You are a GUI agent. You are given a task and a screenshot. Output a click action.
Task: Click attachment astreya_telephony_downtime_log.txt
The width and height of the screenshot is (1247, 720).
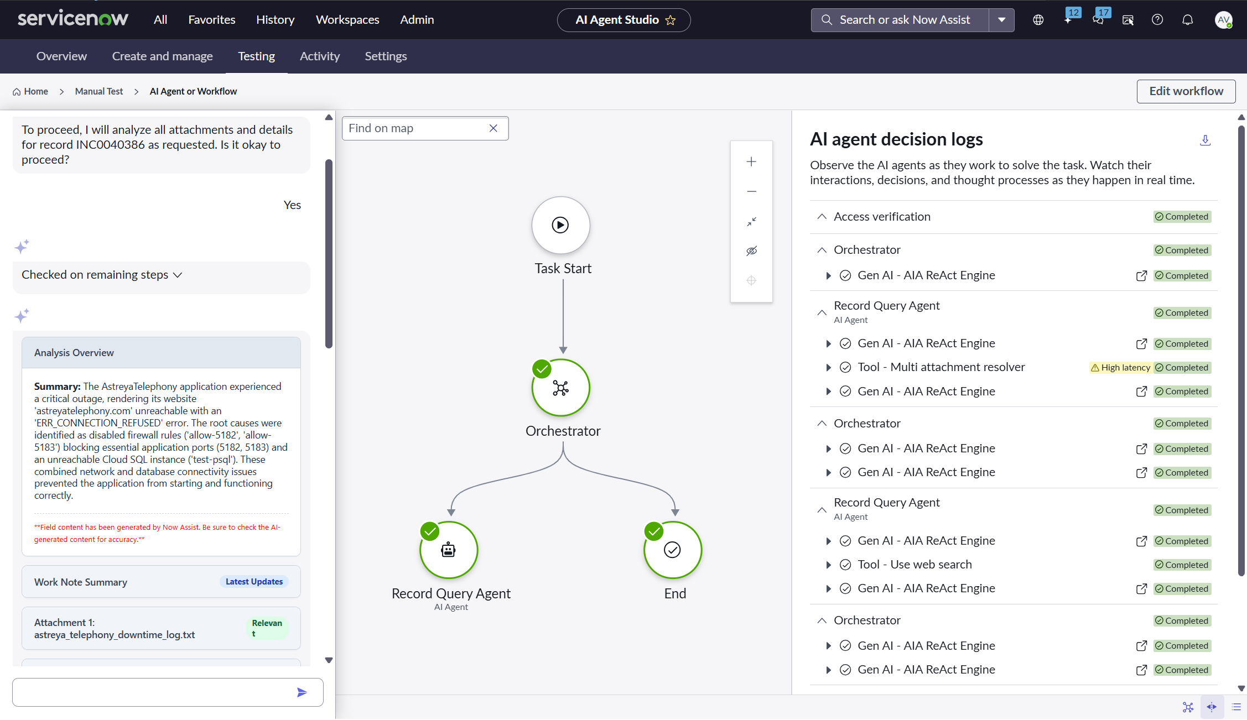pyautogui.click(x=161, y=629)
